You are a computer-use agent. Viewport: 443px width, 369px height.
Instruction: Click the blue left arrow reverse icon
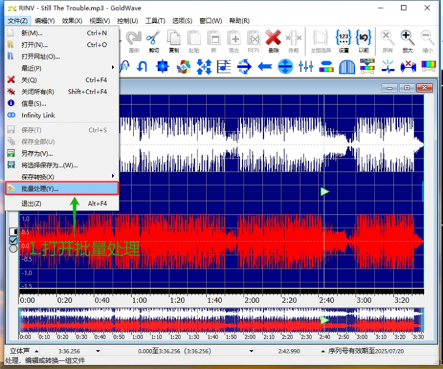[265, 67]
